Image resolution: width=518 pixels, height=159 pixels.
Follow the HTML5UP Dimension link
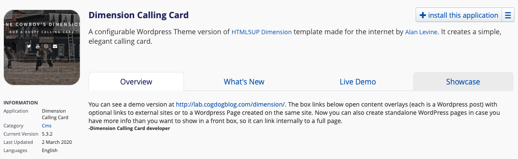coord(262,32)
